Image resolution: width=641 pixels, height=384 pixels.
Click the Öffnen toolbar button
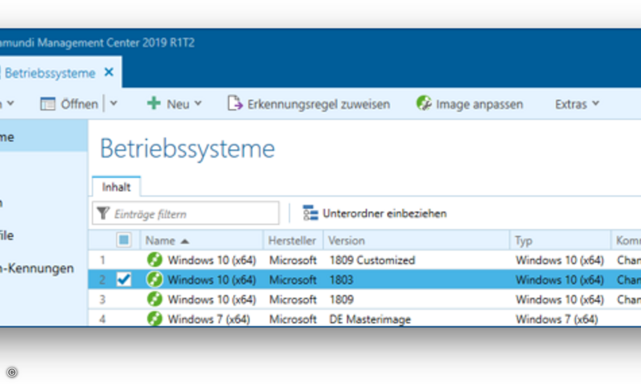(x=79, y=104)
